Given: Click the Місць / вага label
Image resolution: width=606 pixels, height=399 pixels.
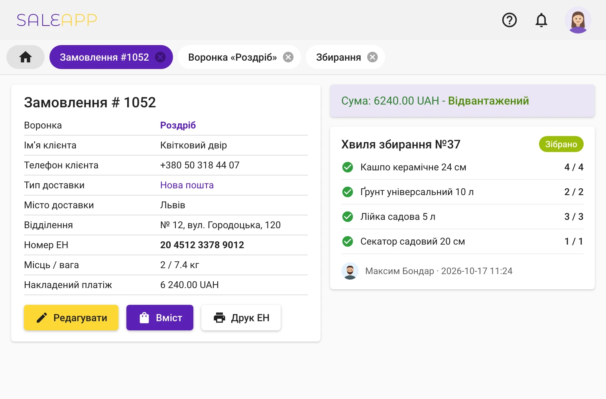Looking at the screenshot, I should [x=51, y=265].
